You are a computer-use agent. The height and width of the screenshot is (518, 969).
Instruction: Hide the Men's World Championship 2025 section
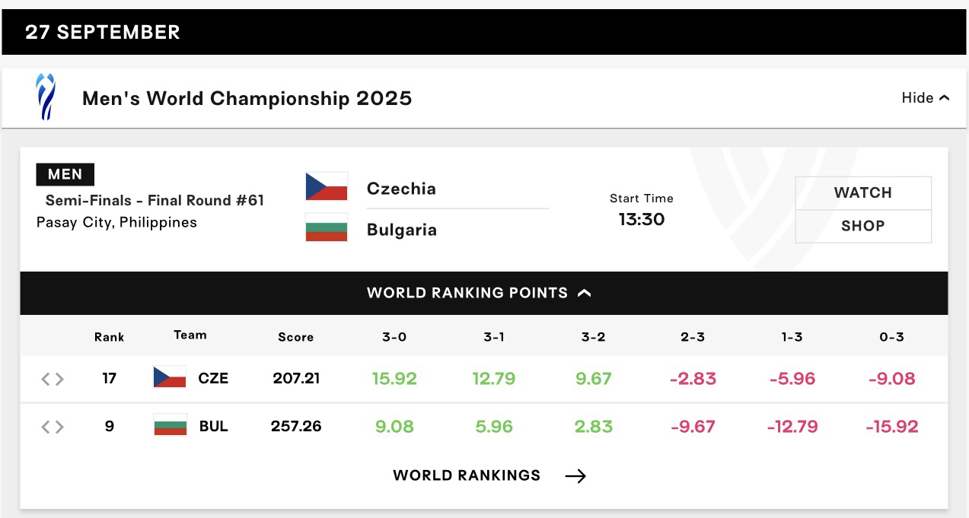[x=926, y=97]
